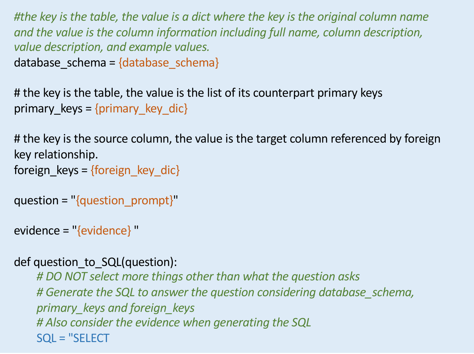Click the black 'question' variable before equals sign
The width and height of the screenshot is (474, 354).
(x=36, y=200)
